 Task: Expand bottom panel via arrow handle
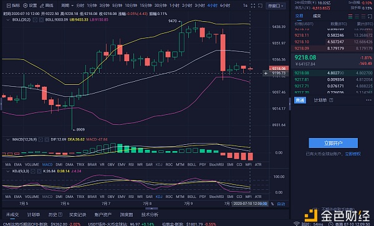coord(151,209)
